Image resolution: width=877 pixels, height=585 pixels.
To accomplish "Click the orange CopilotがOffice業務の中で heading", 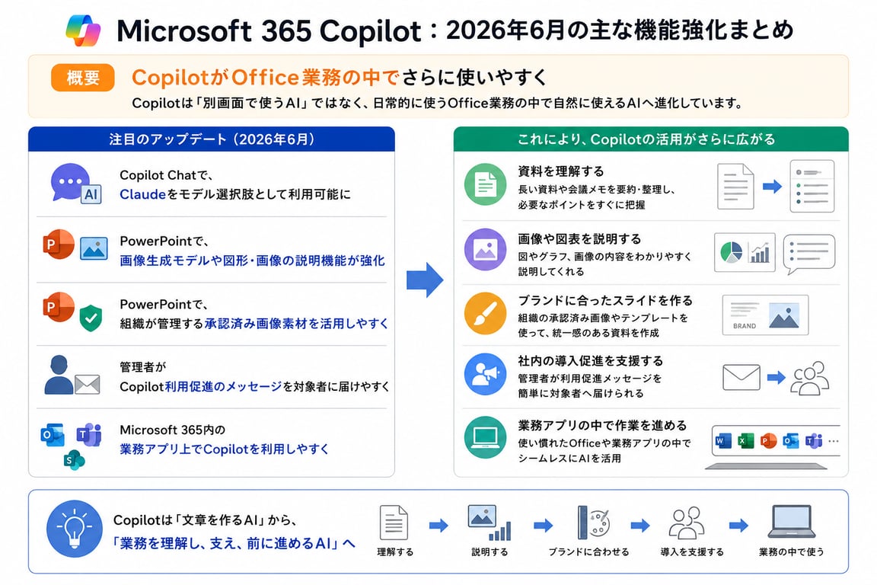I will (266, 77).
